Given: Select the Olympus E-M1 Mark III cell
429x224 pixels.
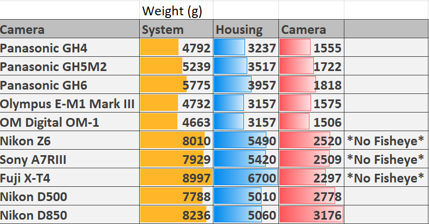Looking at the screenshot, I should (69, 103).
